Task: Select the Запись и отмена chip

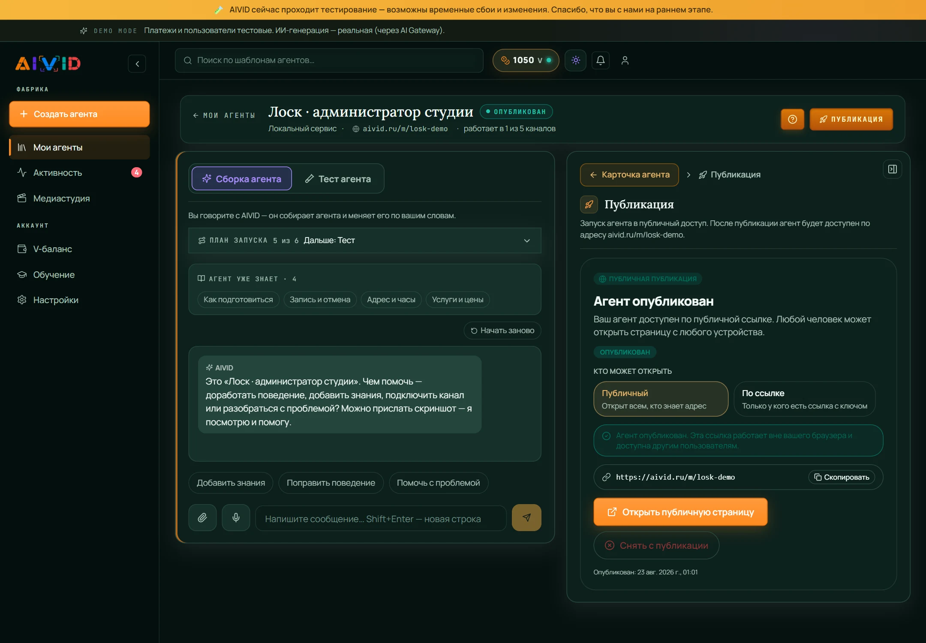Action: click(320, 300)
